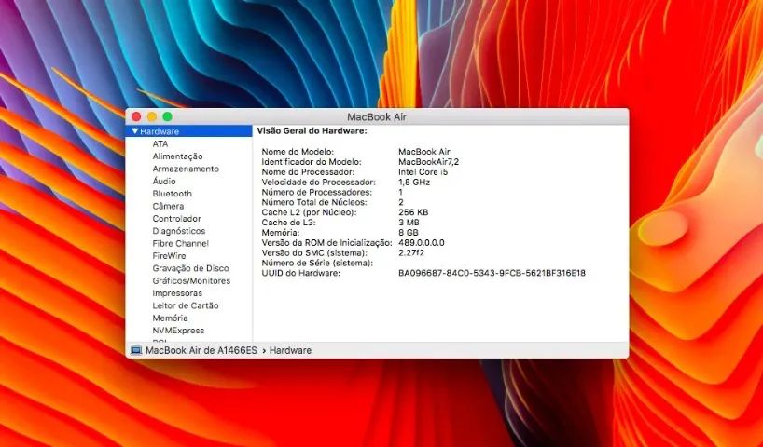Screen dimensions: 763x447
Task: Click the computer icon in path bar
Action: 137,350
